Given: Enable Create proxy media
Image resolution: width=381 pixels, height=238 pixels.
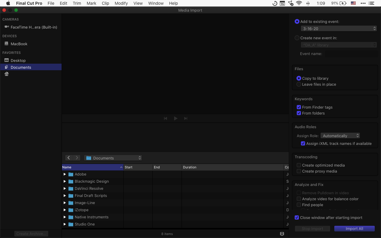Looking at the screenshot, I should 299,171.
